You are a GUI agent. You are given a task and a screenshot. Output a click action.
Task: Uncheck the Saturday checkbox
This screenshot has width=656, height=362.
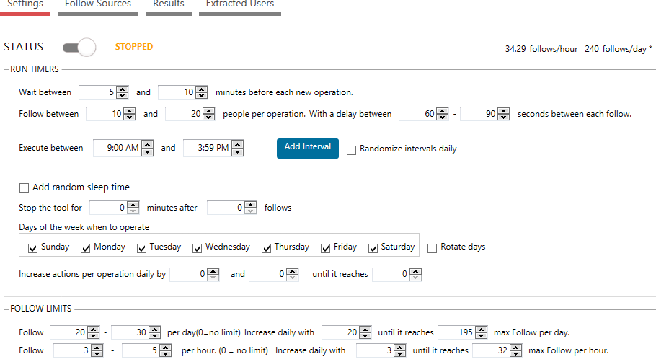click(373, 248)
